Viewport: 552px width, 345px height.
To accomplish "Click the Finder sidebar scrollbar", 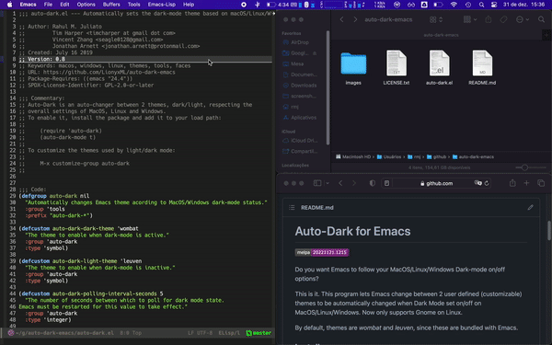I will point(328,87).
